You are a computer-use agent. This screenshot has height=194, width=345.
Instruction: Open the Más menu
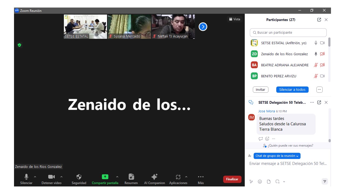point(201,177)
